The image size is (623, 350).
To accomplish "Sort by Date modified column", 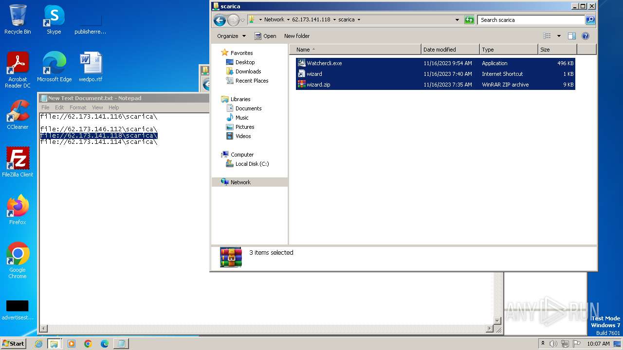I will (450, 50).
